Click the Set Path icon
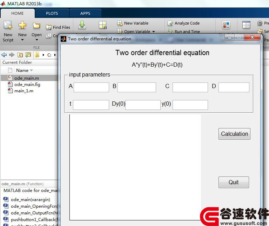This screenshot has width=269, height=226. tap(260, 31)
